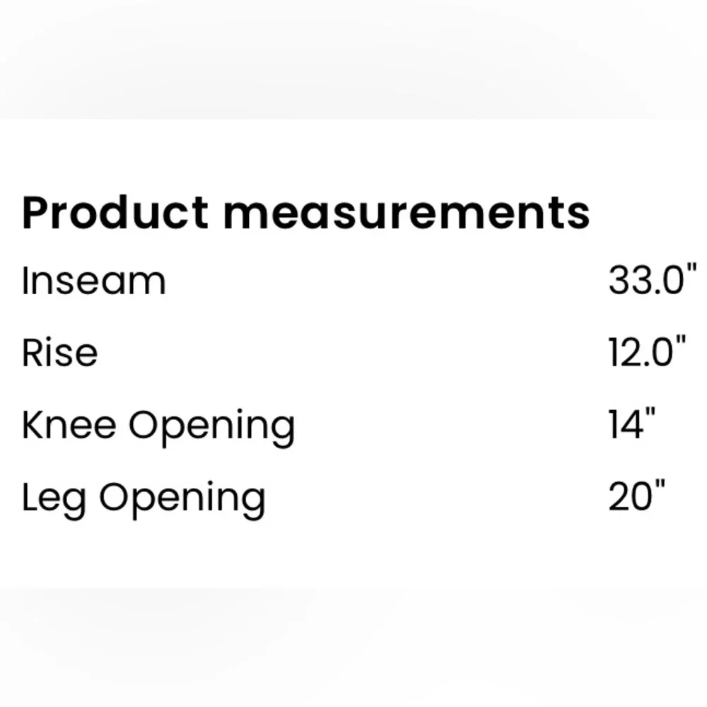Image resolution: width=707 pixels, height=707 pixels.
Task: Select the Inseam label
Action: pos(93,281)
